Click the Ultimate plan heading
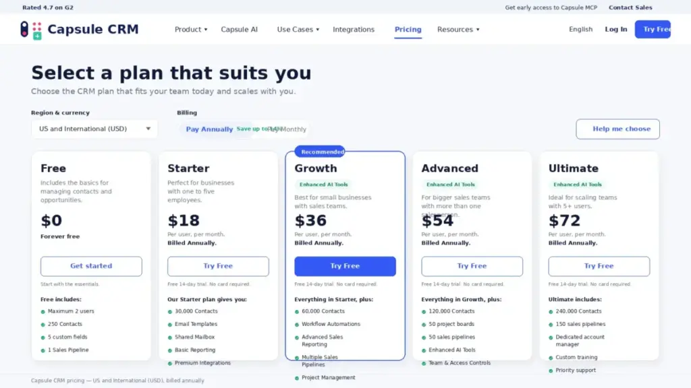This screenshot has width=691, height=388. coord(574,168)
